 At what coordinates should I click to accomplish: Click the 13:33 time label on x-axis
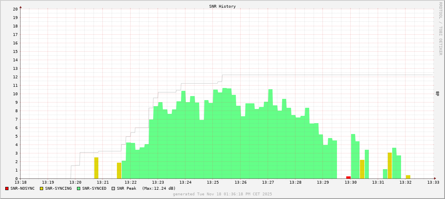click(433, 182)
